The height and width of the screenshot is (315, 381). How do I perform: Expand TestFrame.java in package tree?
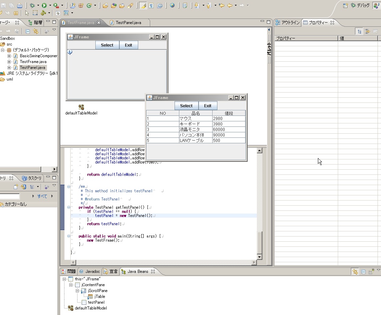click(x=9, y=62)
